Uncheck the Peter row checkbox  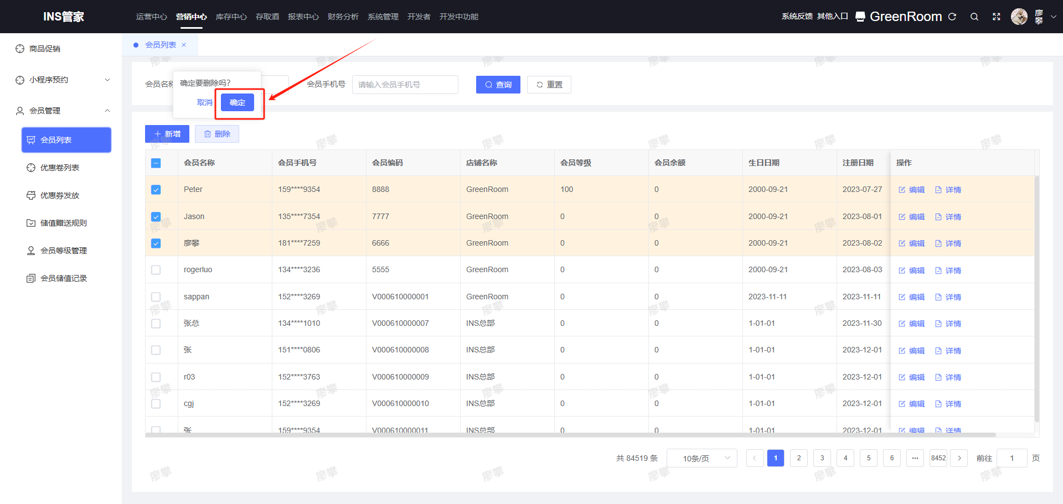click(156, 190)
